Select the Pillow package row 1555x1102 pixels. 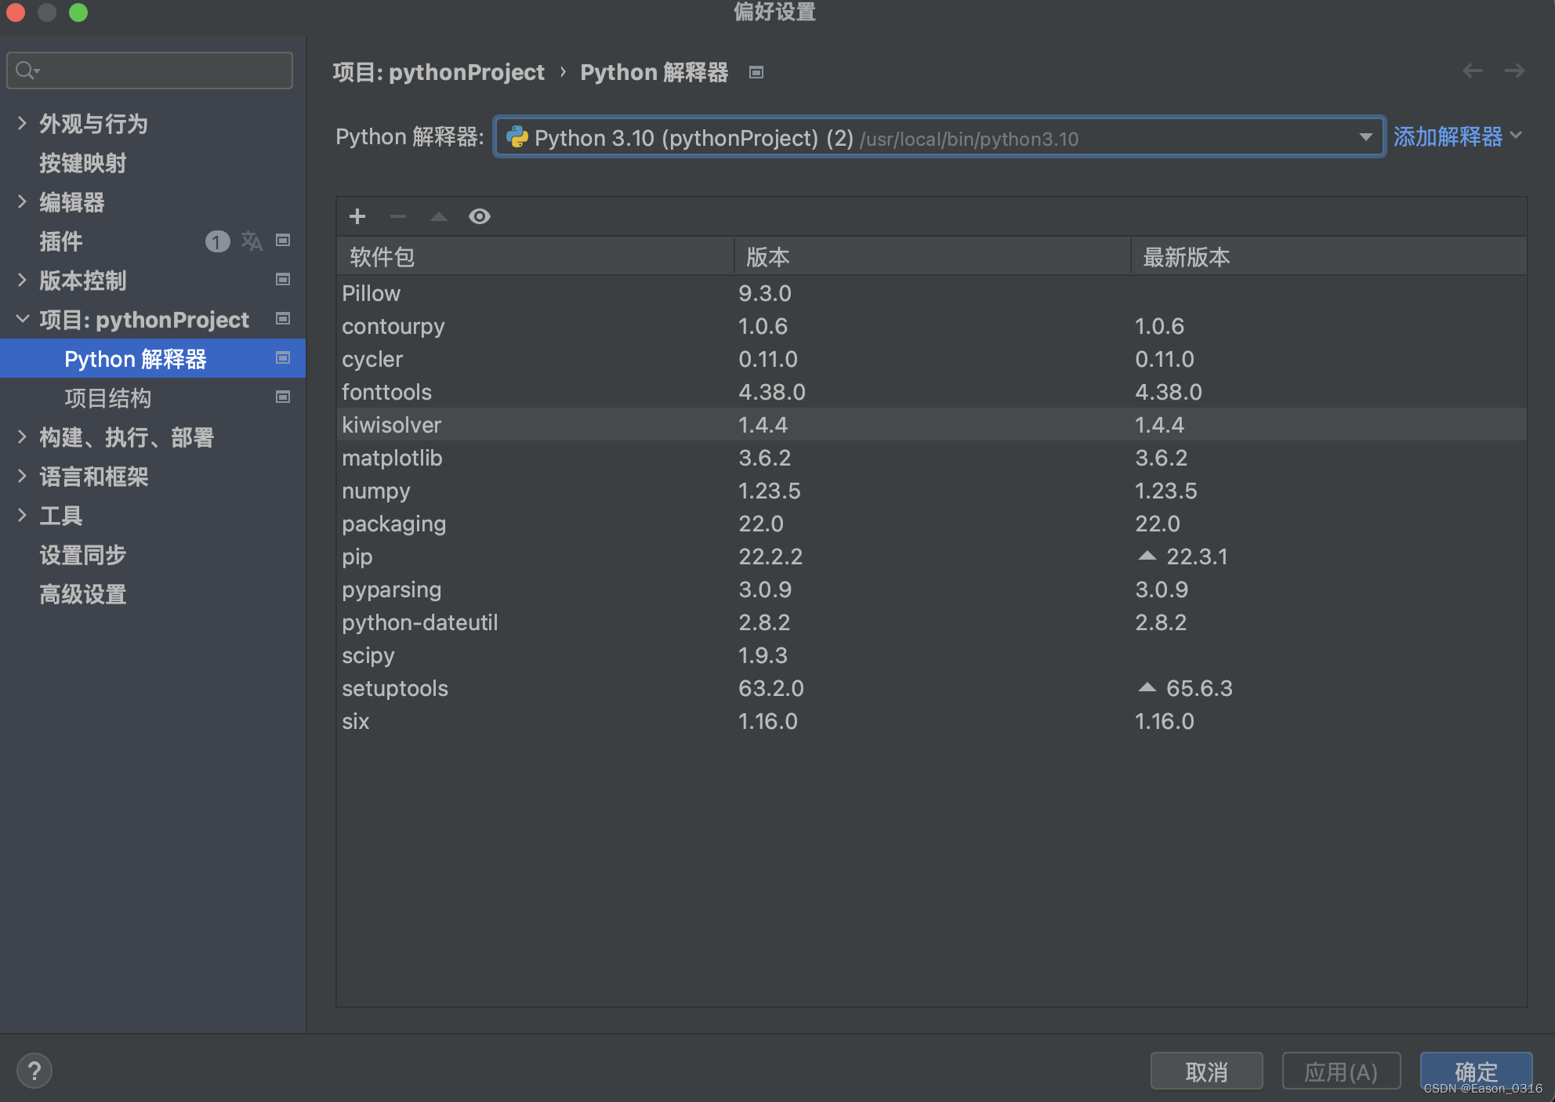[x=932, y=293]
